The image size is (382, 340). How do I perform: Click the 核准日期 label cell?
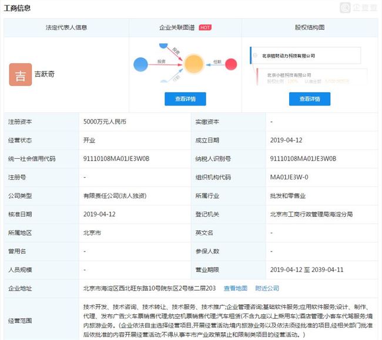[x=41, y=215]
